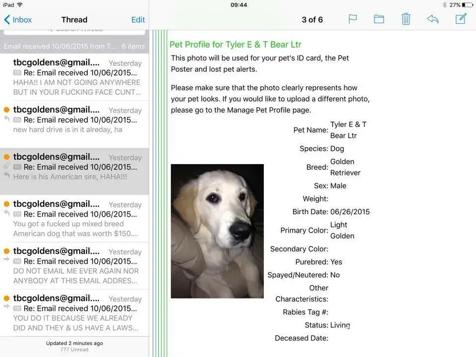476x357 pixels.
Task: Tap the dog photo in the pet profile
Action: (217, 231)
